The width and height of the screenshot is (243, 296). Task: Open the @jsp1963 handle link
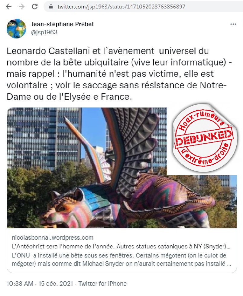tap(44, 32)
